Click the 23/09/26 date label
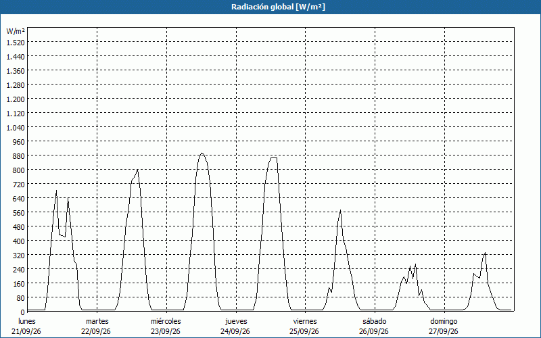 tap(166, 331)
